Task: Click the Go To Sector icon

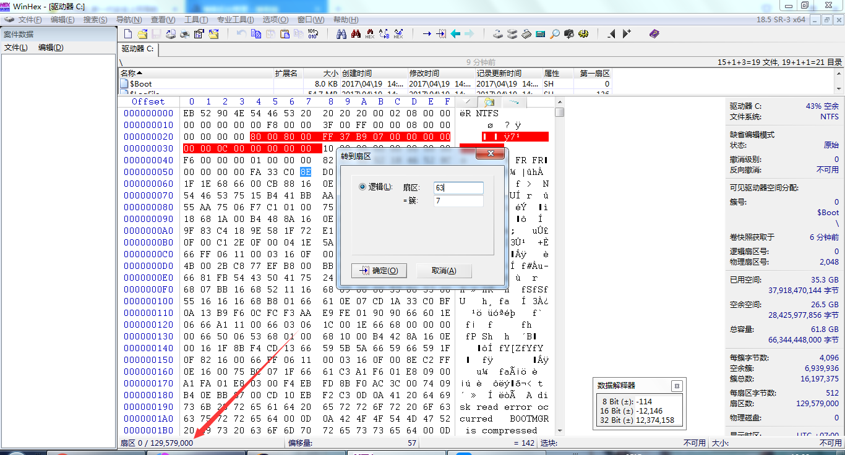Action: 442,34
